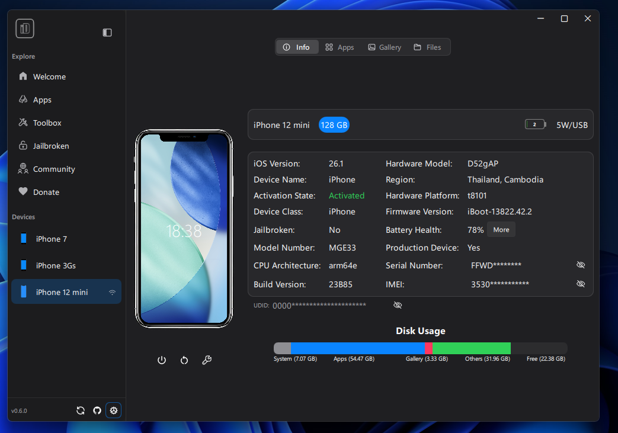Click the hardware platform t8101

pos(477,195)
